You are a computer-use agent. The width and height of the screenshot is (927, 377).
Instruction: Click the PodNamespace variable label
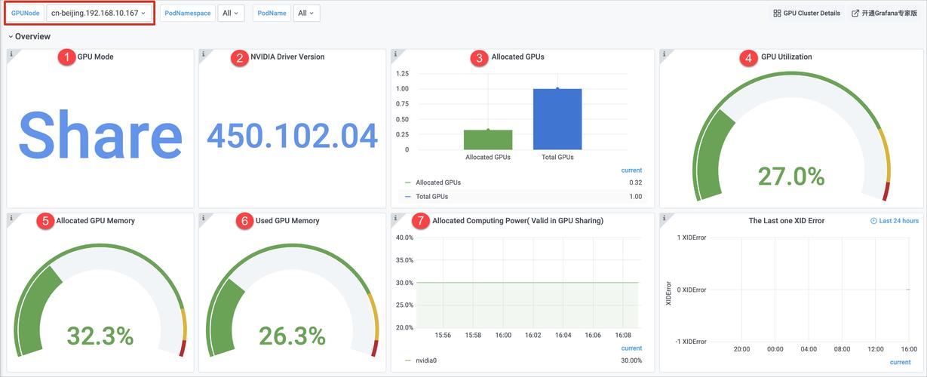pos(188,13)
